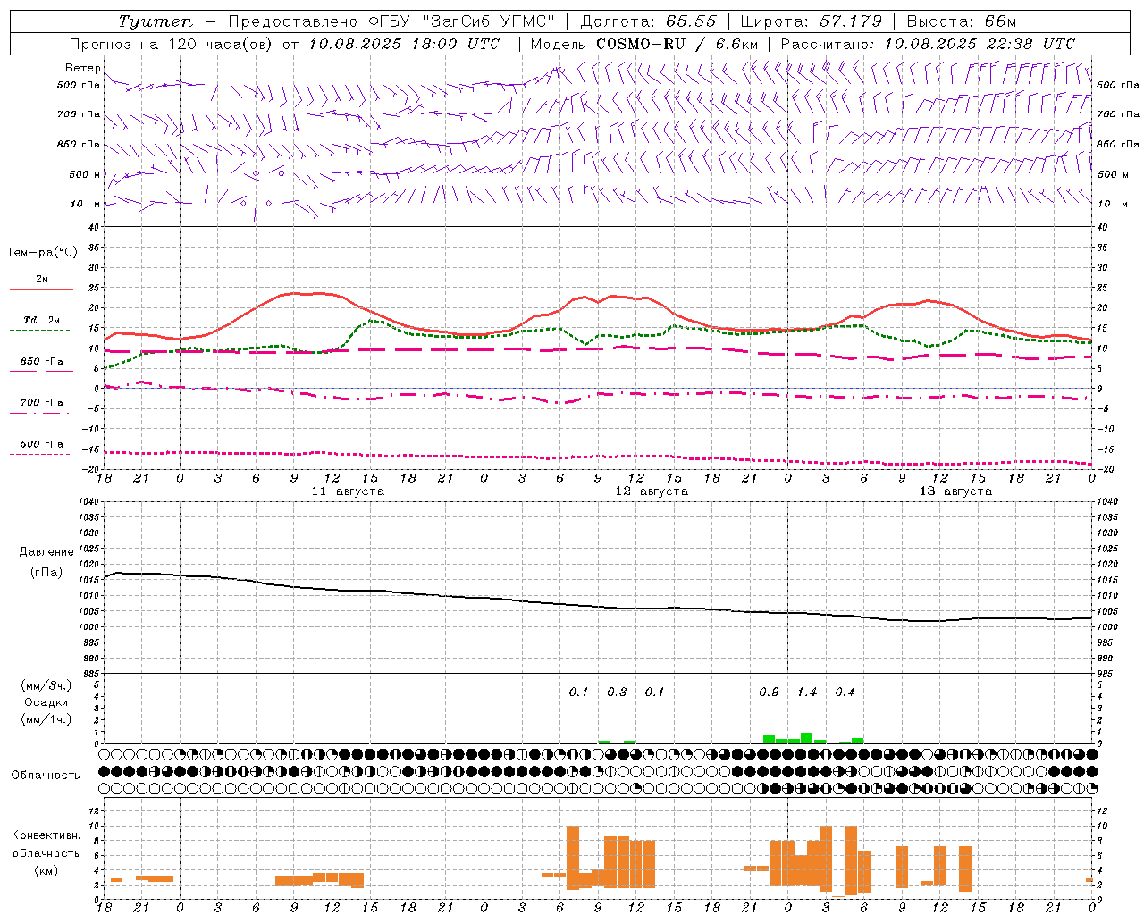Image resolution: width=1144 pixels, height=915 pixels.
Task: Click the "Тем-ра(°C)" temperature panel label
Action: tap(42, 253)
